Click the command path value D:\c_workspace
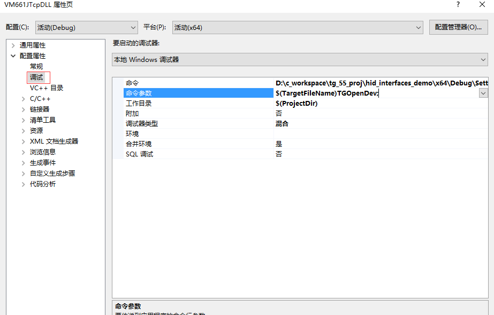 [381, 83]
